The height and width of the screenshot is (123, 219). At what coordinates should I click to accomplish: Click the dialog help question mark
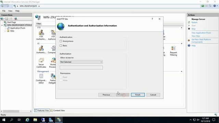coord(152,19)
